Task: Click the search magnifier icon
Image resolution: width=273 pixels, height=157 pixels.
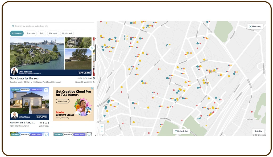Action: click(13, 26)
